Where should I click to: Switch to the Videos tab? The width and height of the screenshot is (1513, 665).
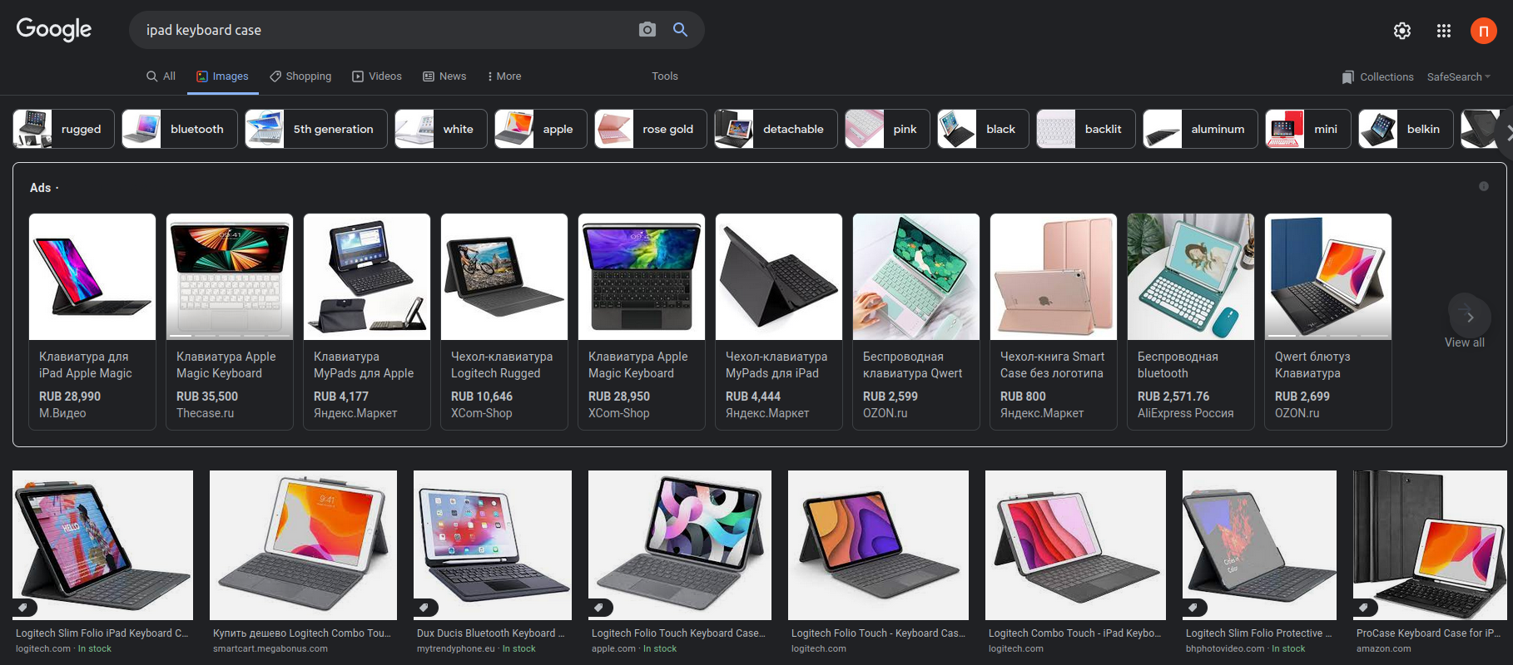[377, 76]
